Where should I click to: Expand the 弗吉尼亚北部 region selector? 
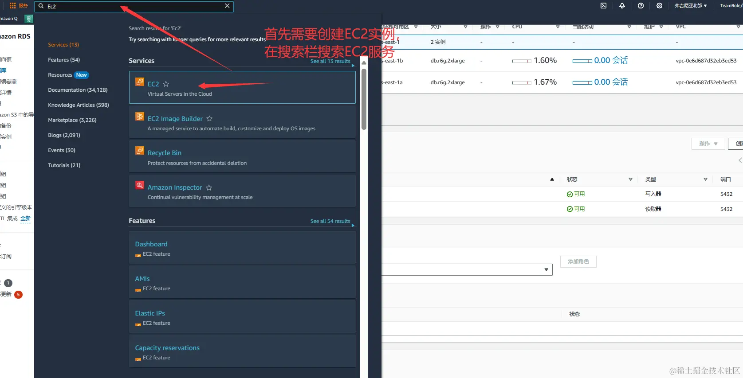coord(691,6)
